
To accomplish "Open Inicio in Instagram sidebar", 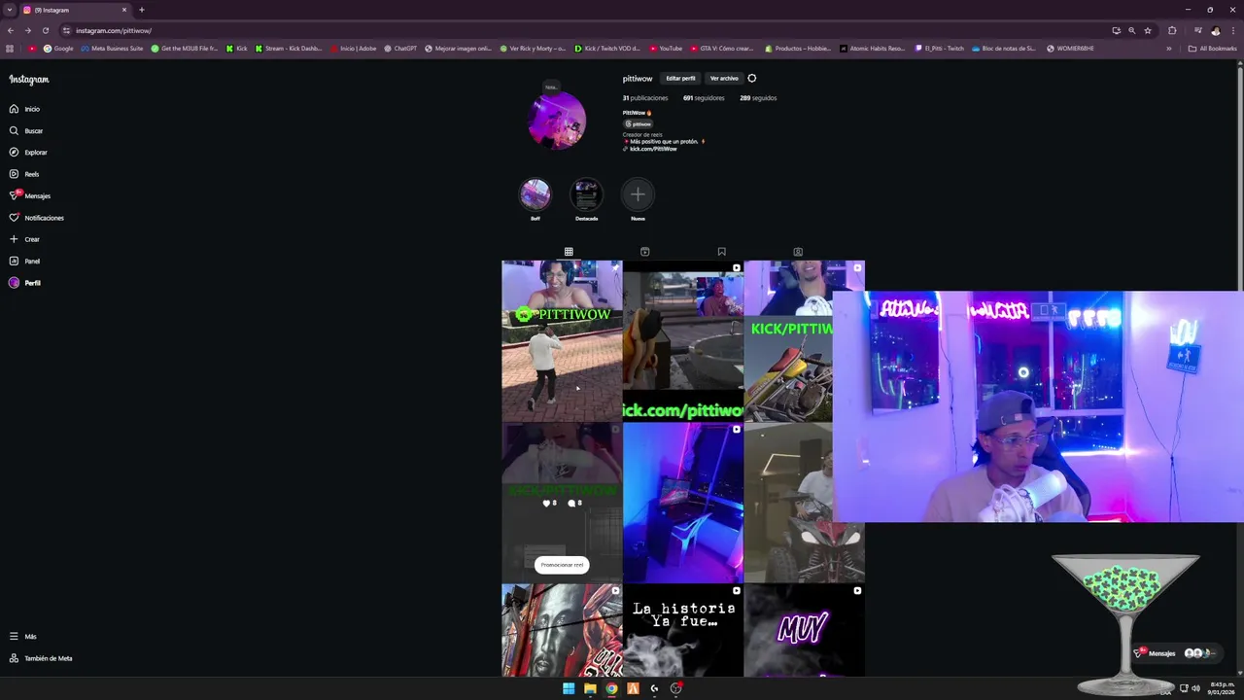I will [x=25, y=109].
